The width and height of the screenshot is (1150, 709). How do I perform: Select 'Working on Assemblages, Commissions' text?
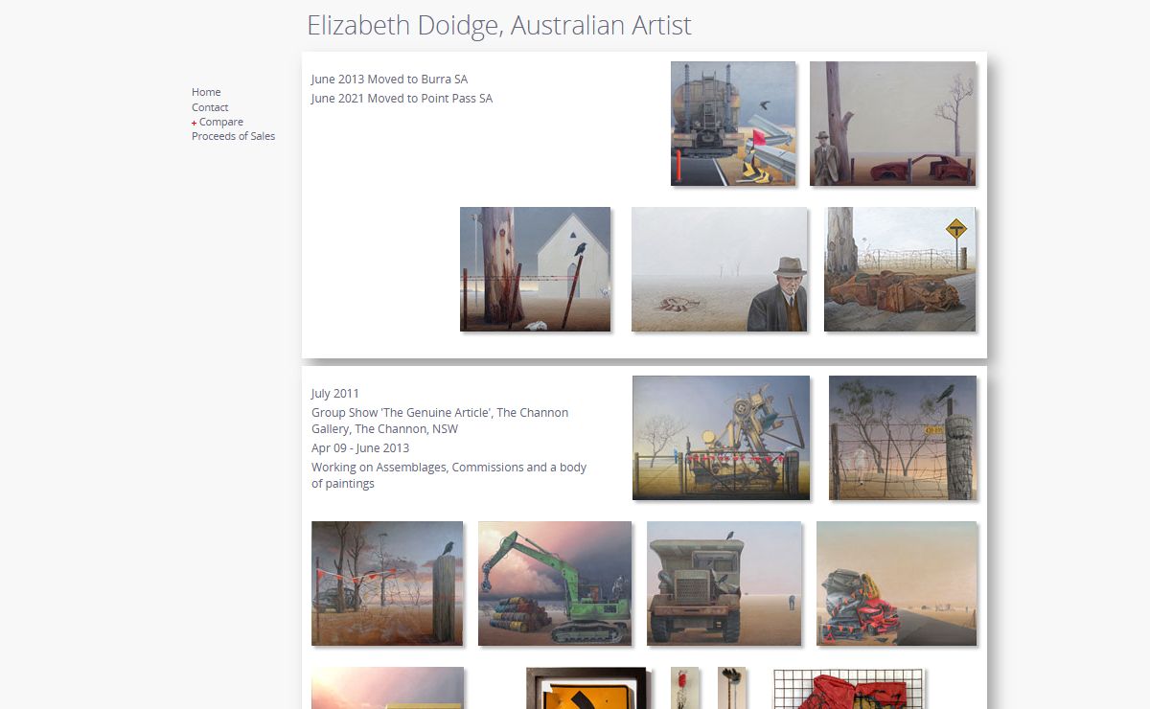coord(448,475)
